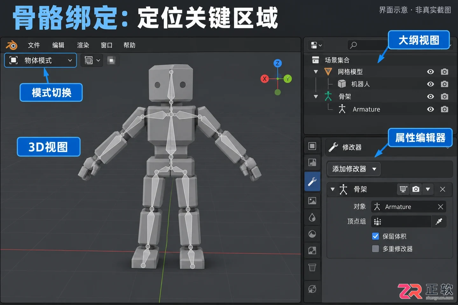Screen dimensions: 458x305
Task: Click the green 骨架 armature icon
Action: [328, 96]
